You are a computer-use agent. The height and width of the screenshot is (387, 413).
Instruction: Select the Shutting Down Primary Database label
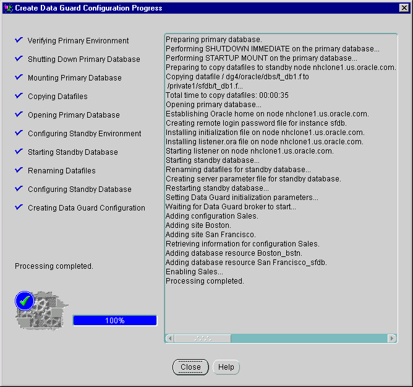click(x=84, y=59)
